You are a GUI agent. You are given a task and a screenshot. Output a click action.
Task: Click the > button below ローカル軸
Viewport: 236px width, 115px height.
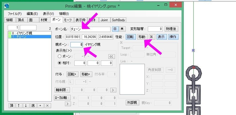pyautogui.click(x=68, y=104)
